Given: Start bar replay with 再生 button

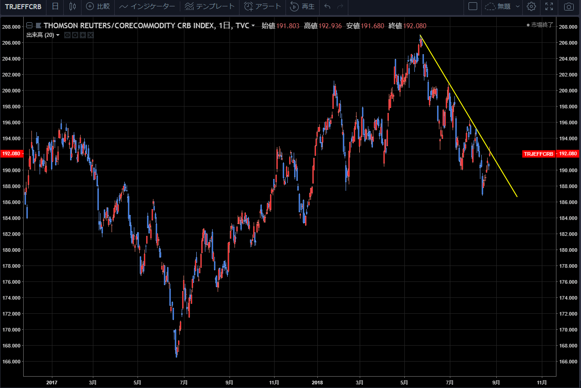Looking at the screenshot, I should pyautogui.click(x=302, y=6).
